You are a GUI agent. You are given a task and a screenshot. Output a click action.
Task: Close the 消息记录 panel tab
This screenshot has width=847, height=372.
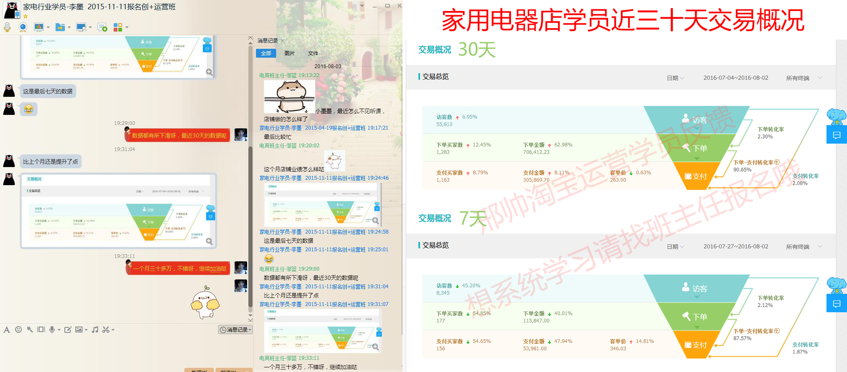point(283,41)
